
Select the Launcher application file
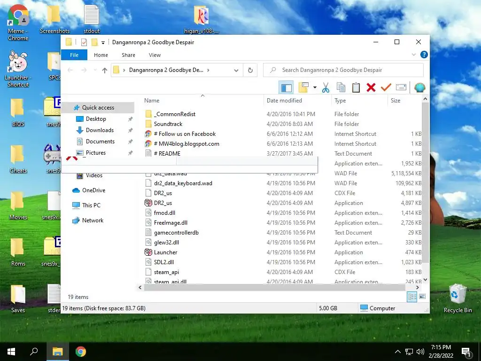tap(165, 252)
